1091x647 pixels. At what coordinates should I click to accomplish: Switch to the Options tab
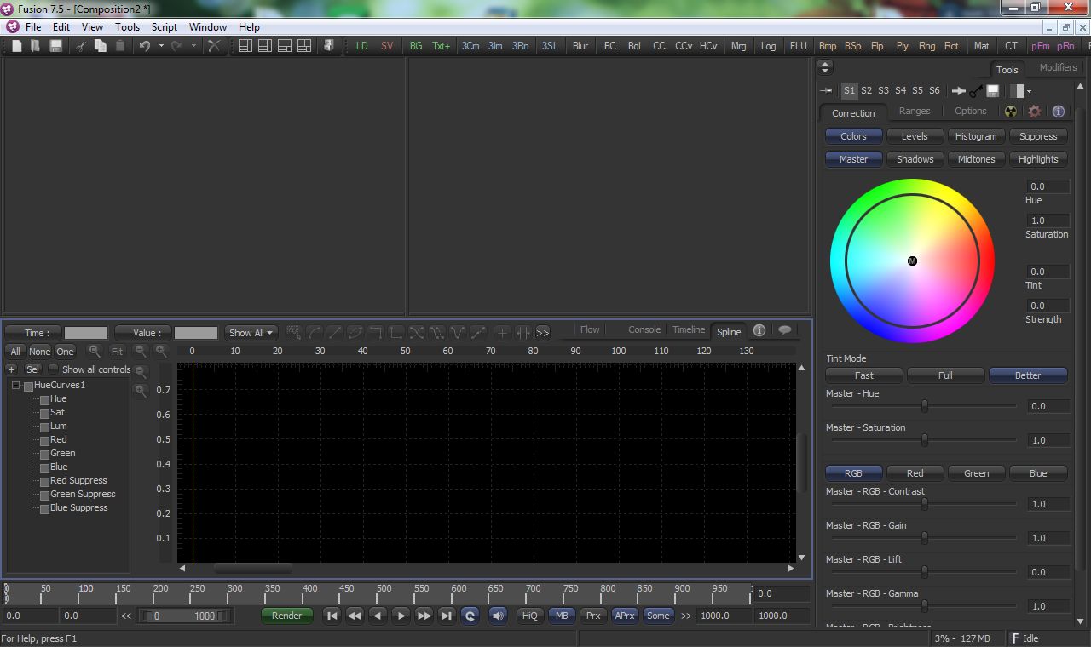click(970, 111)
